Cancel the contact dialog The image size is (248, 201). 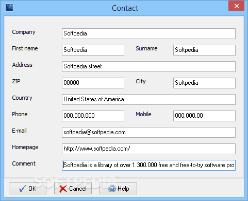(73, 188)
